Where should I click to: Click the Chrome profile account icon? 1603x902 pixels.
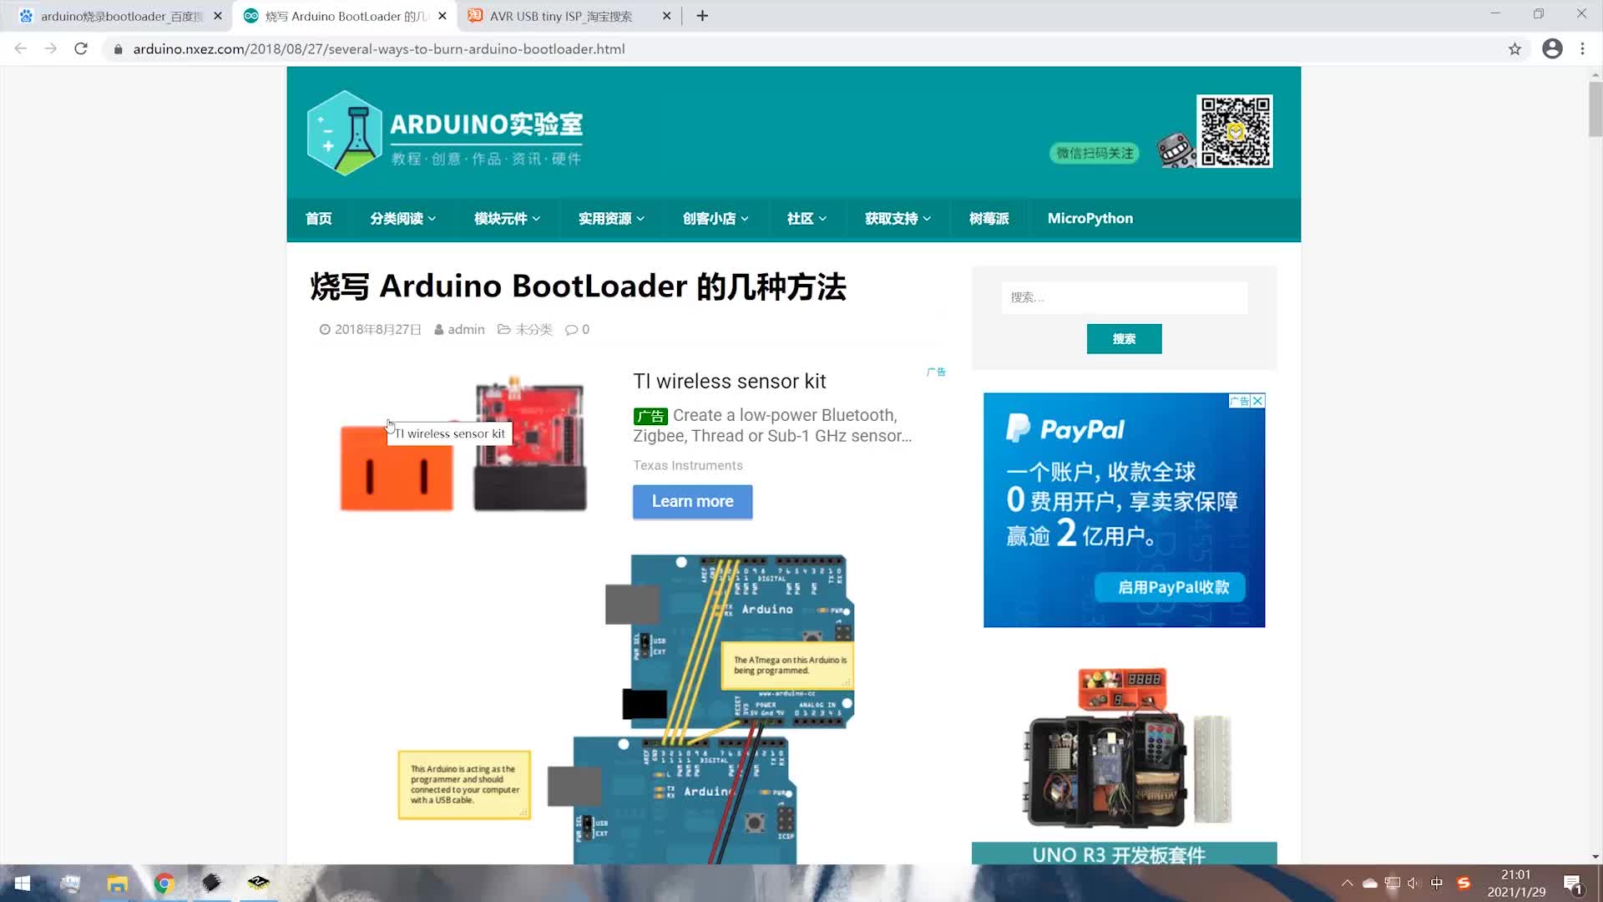1554,48
